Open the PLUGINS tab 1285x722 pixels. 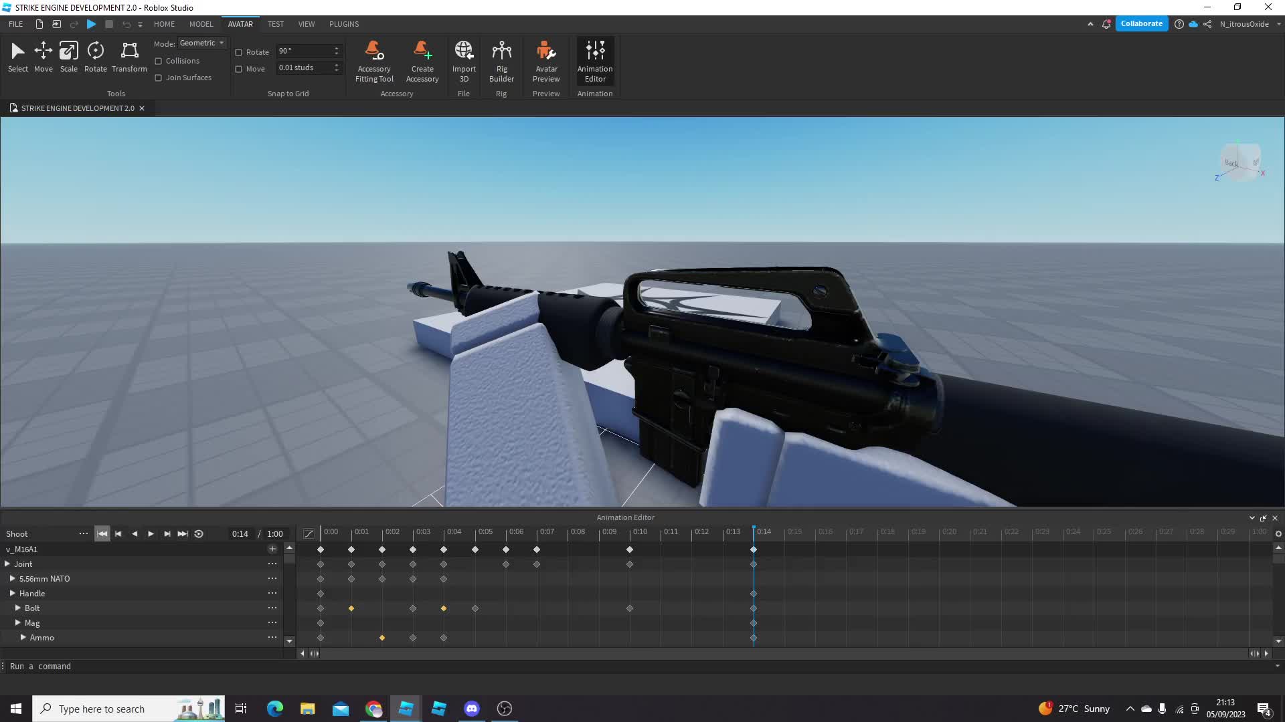click(343, 24)
